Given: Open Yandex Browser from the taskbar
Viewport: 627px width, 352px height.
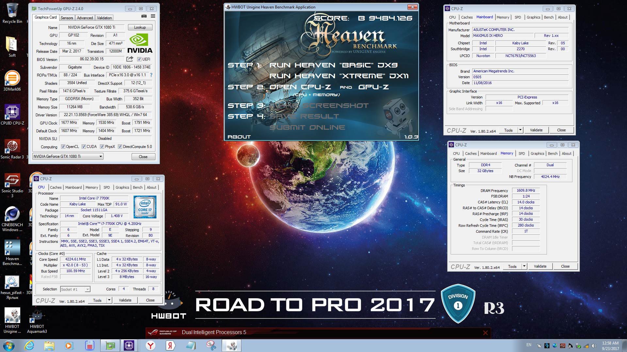Looking at the screenshot, I should tap(150, 345).
